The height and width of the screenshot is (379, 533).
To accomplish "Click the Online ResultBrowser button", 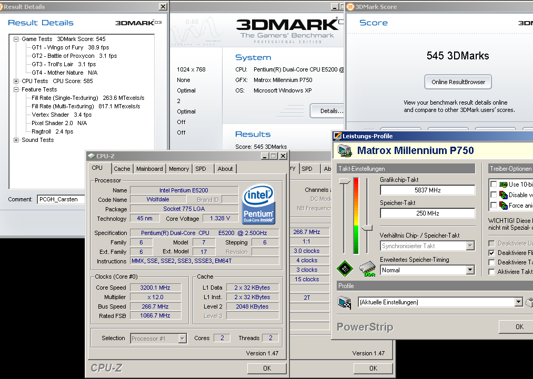I will click(x=458, y=82).
